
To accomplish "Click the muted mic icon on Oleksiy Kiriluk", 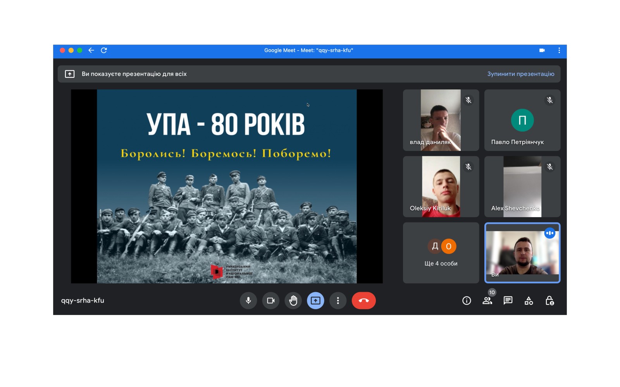I will 468,167.
